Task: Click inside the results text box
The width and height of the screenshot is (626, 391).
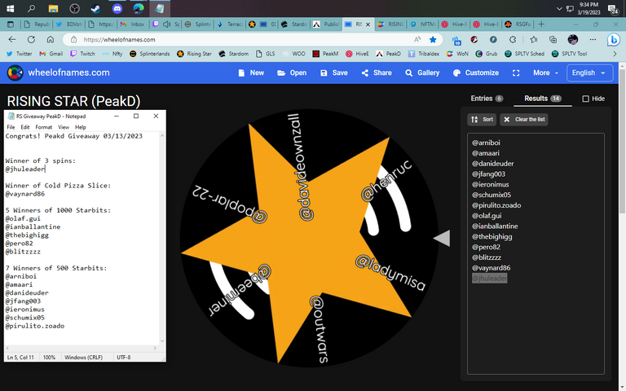Action: [536, 254]
